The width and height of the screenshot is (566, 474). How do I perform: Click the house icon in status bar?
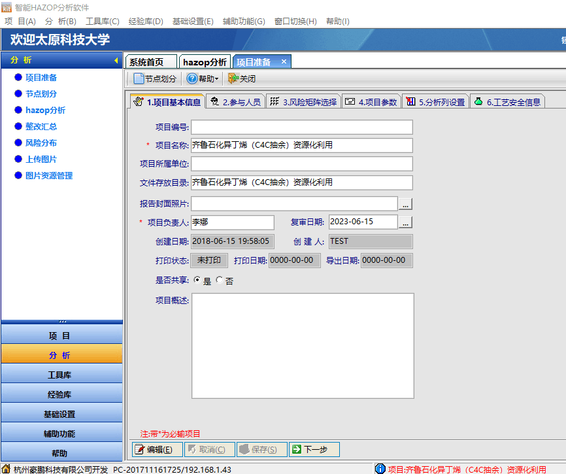click(6, 469)
